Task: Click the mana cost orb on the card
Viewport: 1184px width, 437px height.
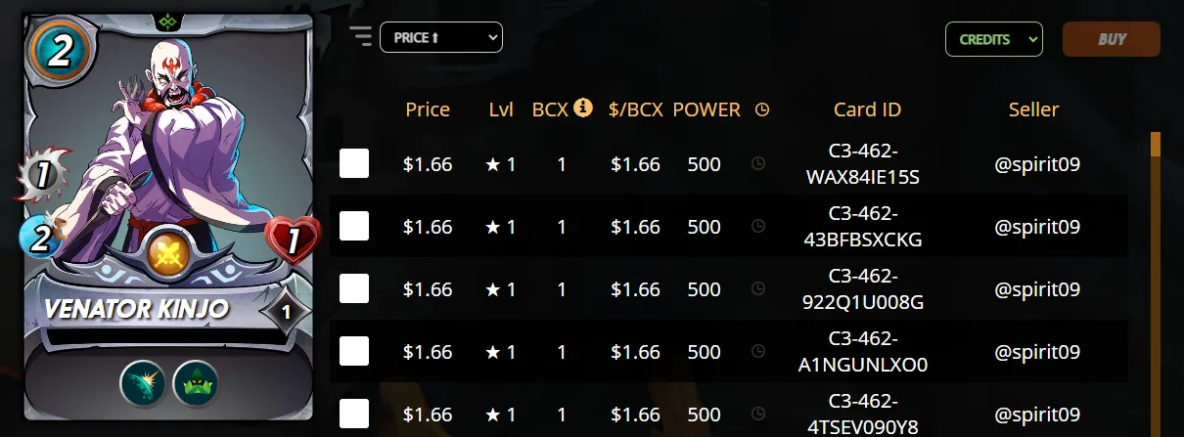Action: point(58,51)
